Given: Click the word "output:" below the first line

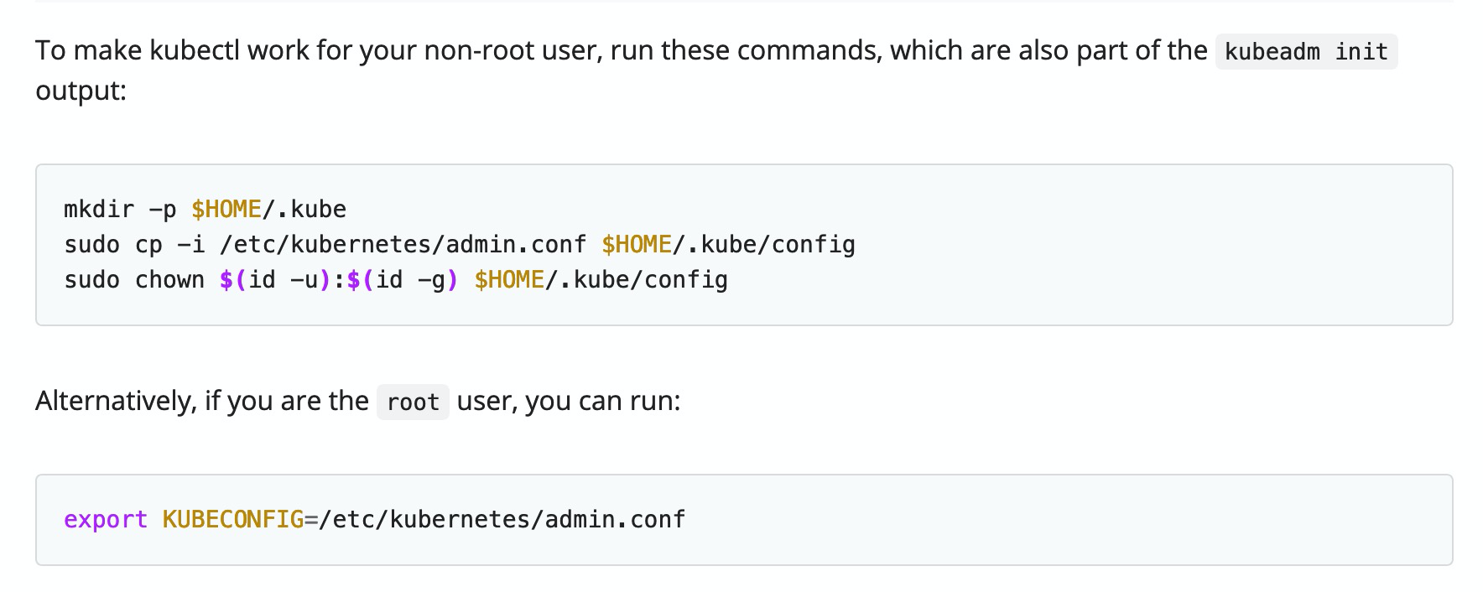Looking at the screenshot, I should tap(81, 91).
